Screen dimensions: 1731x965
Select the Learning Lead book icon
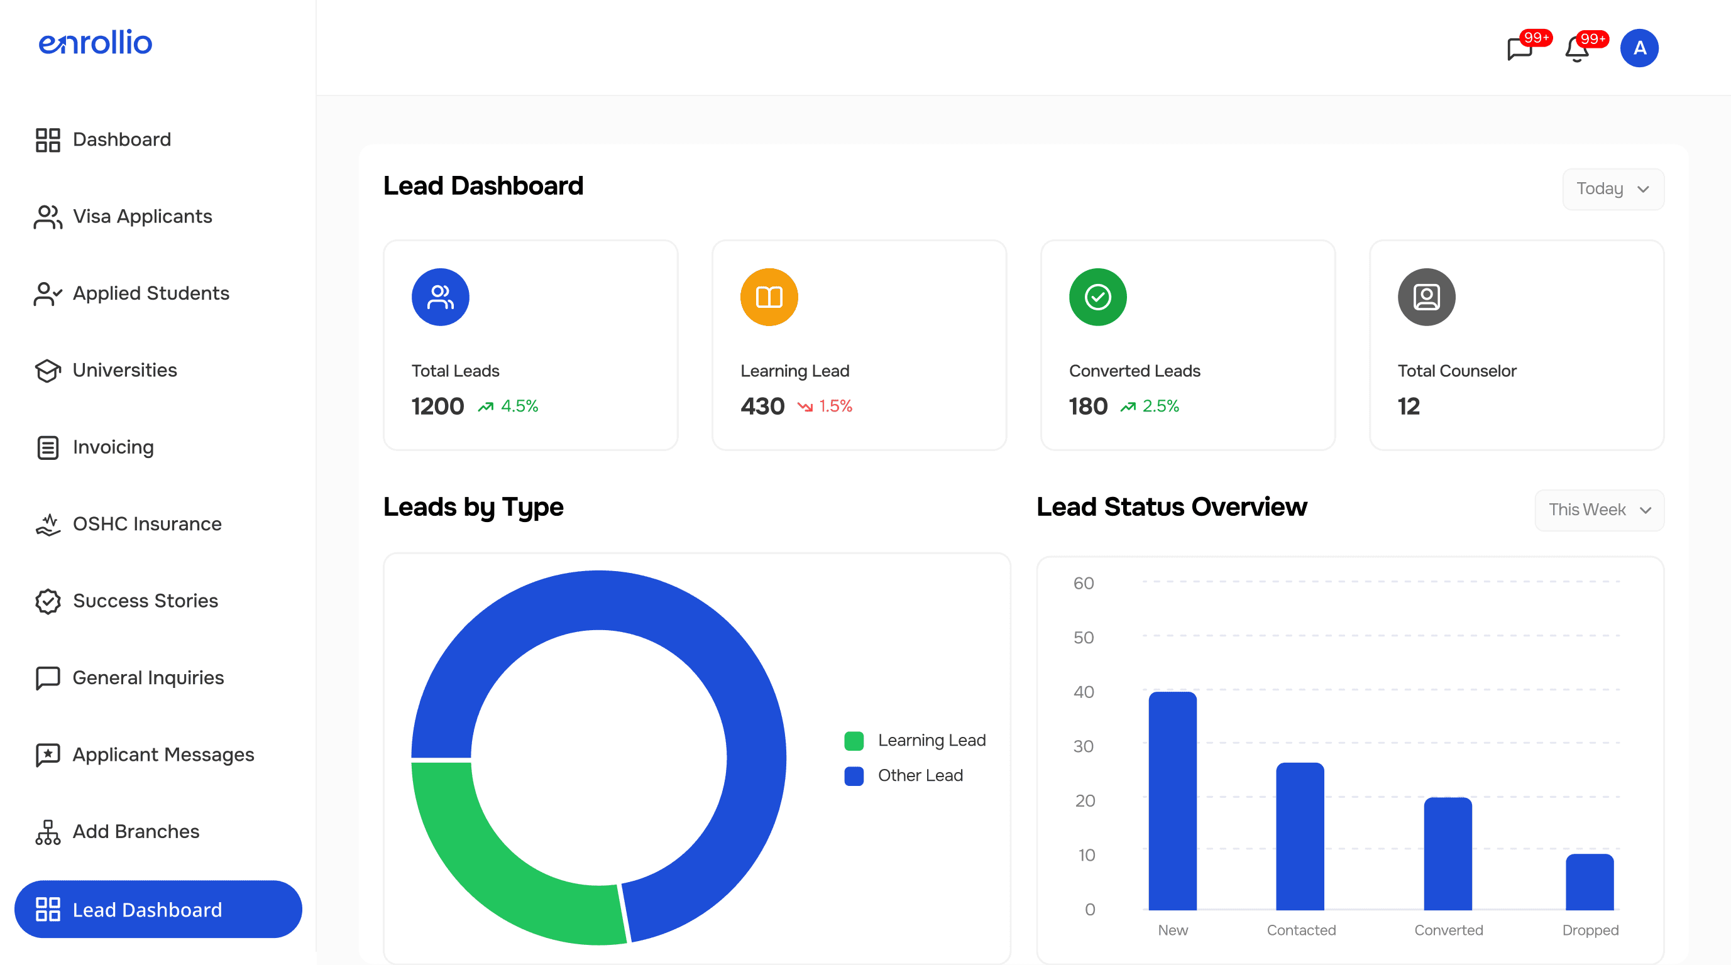click(769, 296)
